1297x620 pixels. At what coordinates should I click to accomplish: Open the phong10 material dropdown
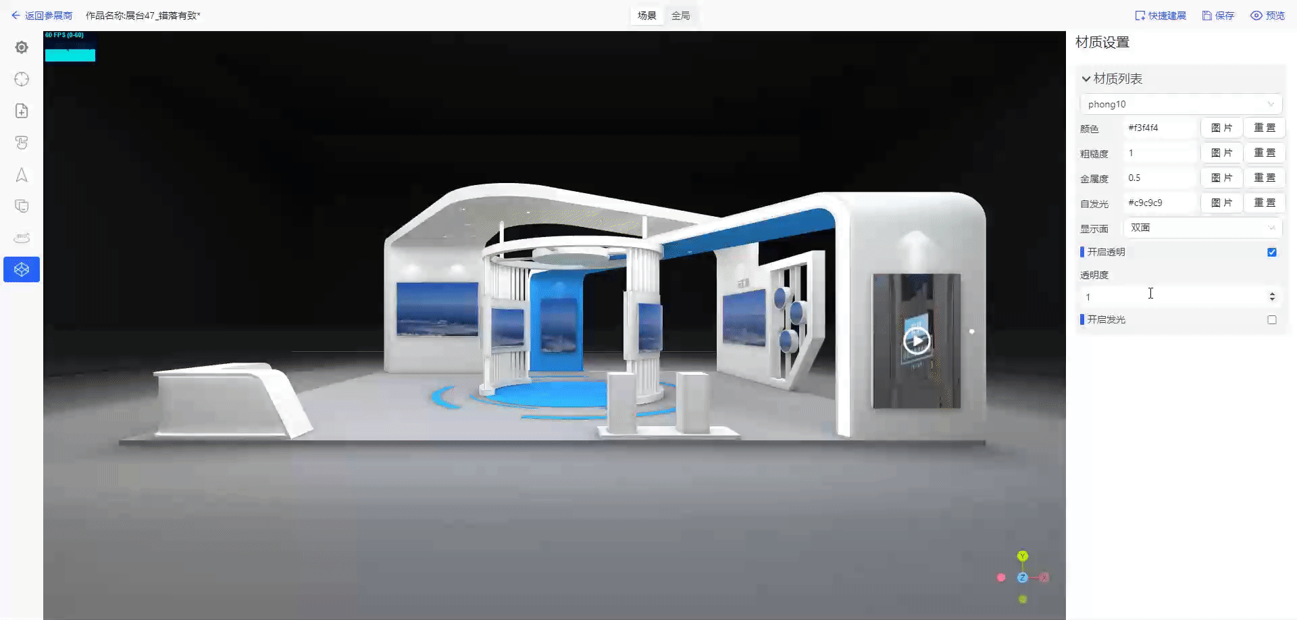click(x=1180, y=104)
